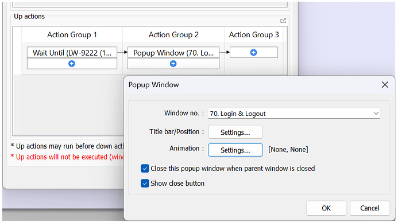Add new action in Action Group 3

pyautogui.click(x=253, y=52)
